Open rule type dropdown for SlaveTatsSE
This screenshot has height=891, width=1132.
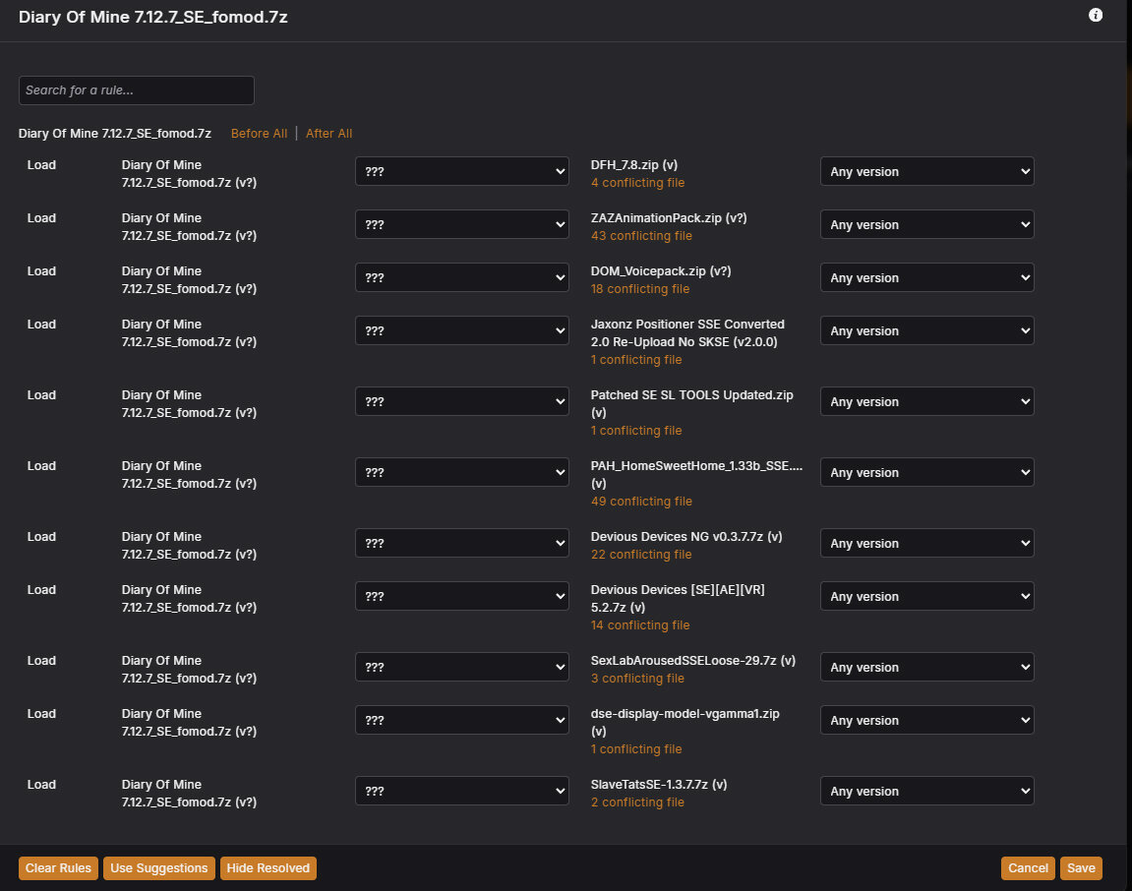(462, 791)
